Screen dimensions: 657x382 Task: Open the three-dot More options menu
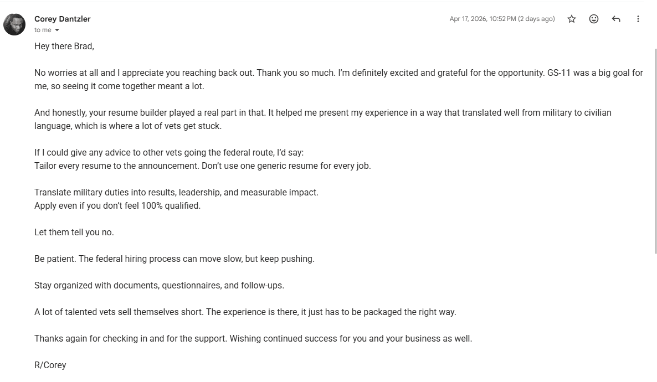coord(638,19)
